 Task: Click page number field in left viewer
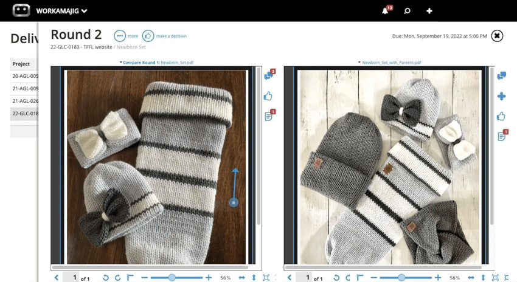click(x=74, y=278)
